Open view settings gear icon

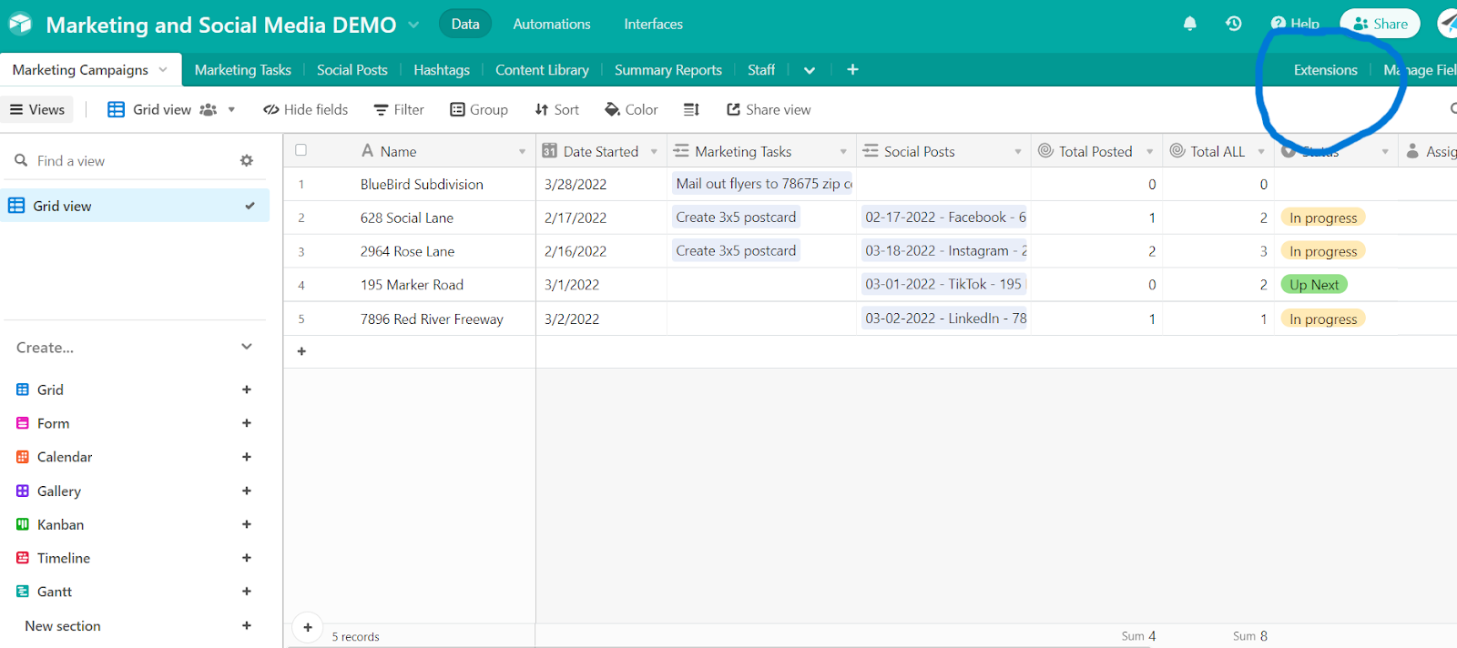click(x=246, y=160)
